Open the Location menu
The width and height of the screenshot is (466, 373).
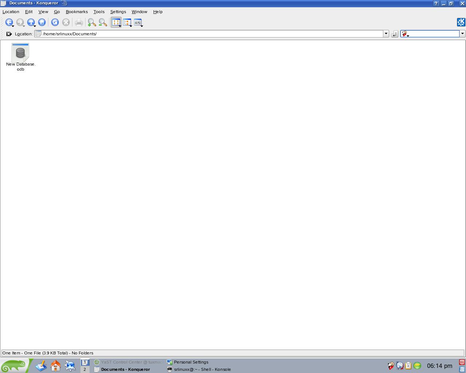(x=11, y=12)
